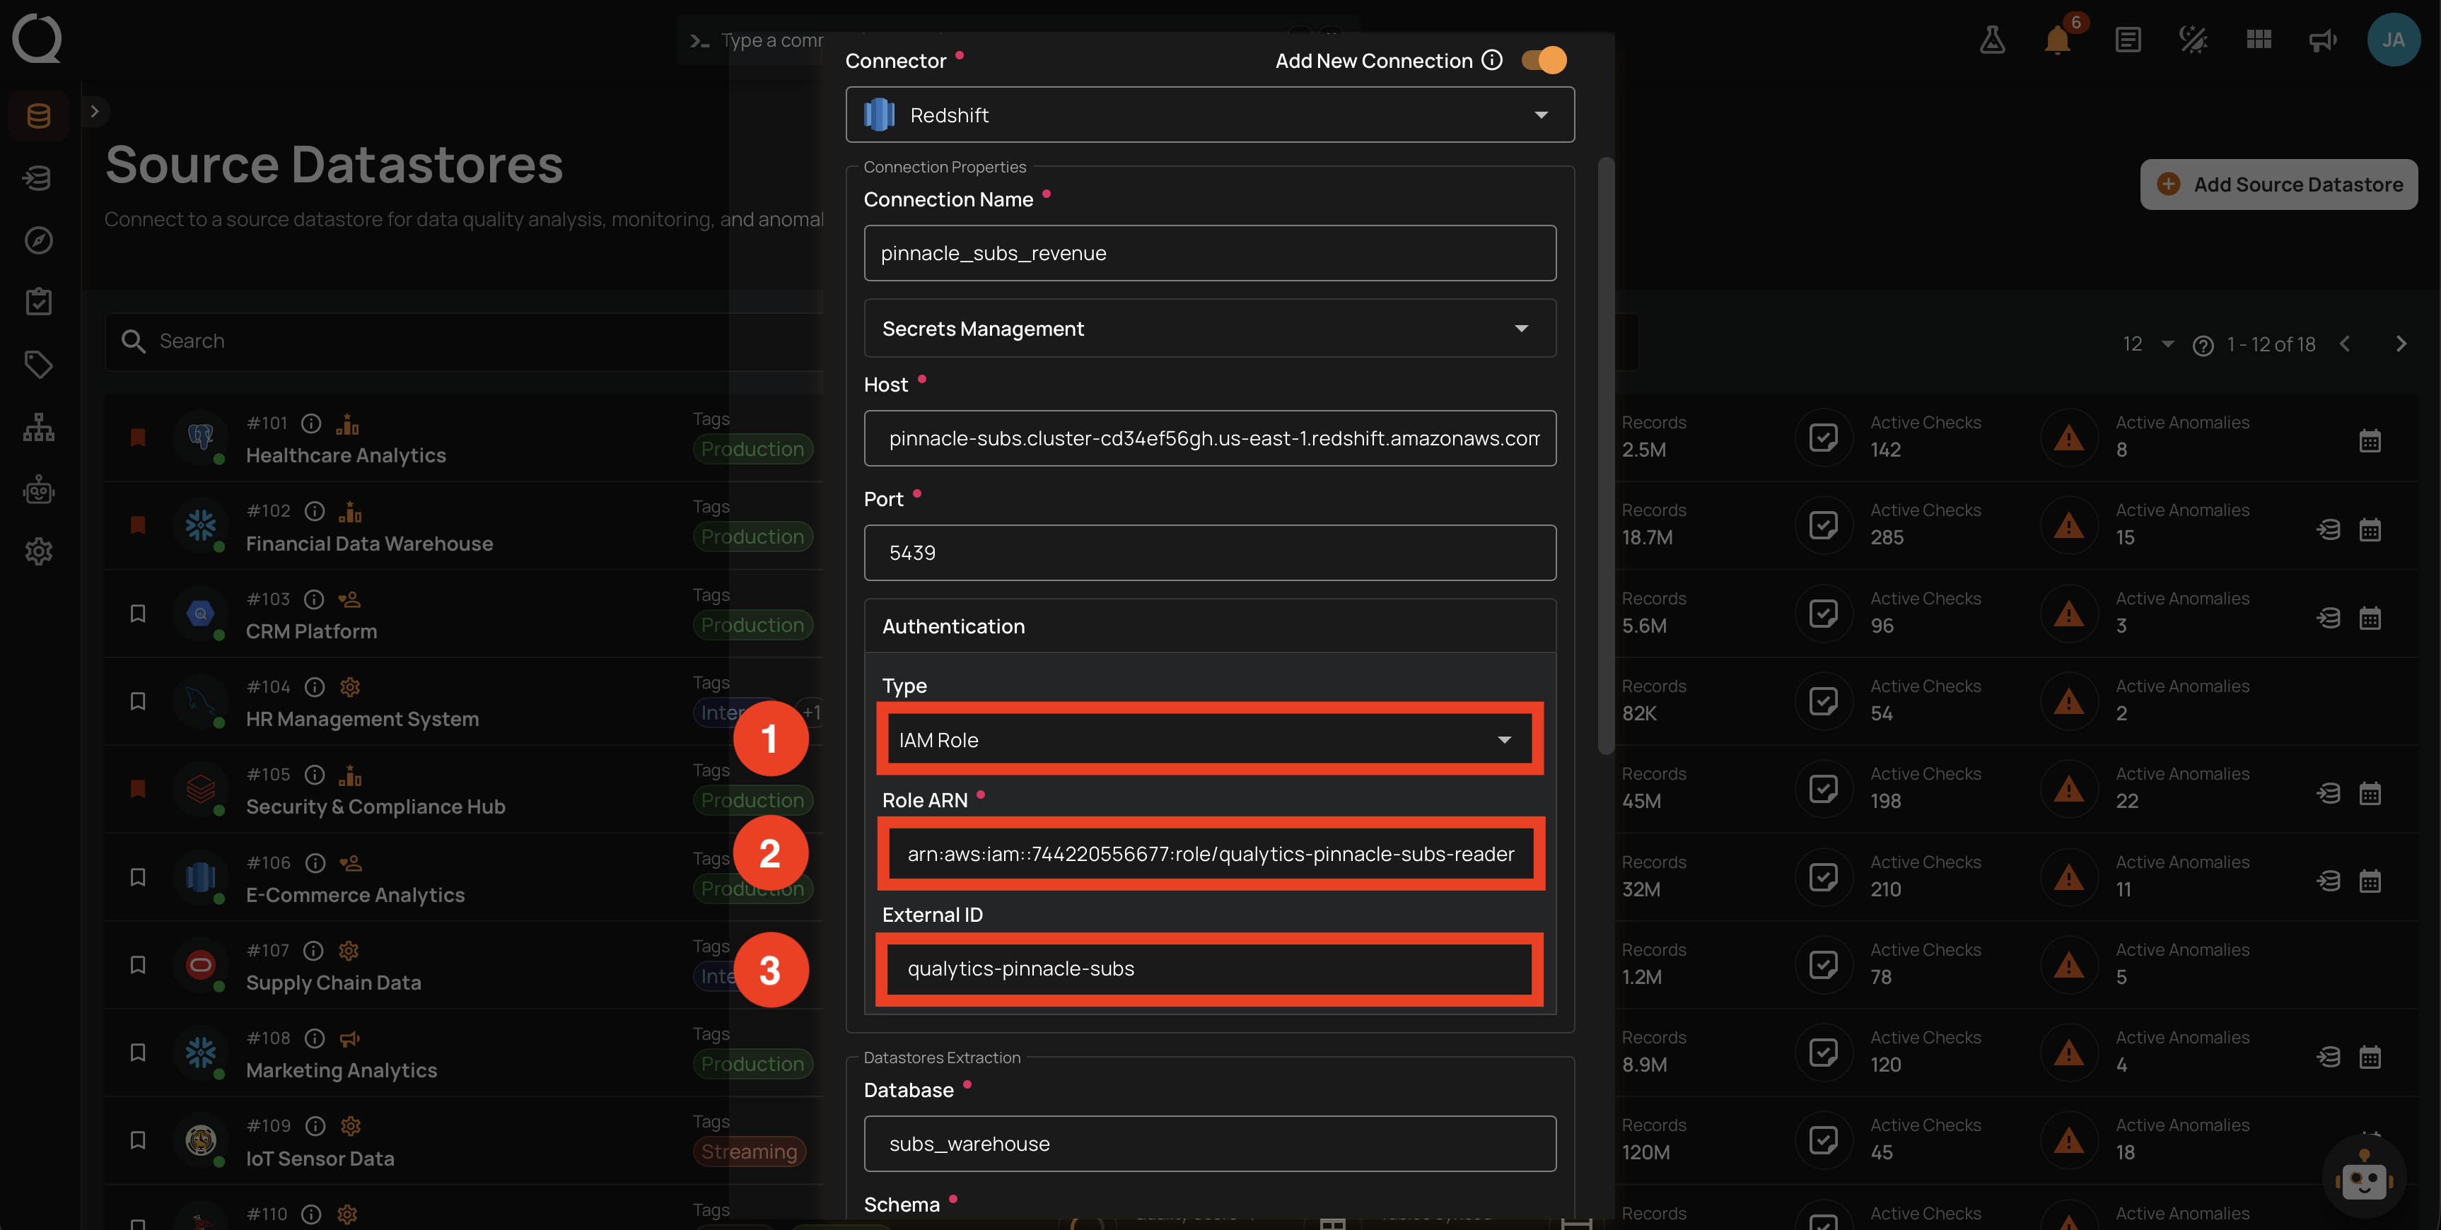Click the Streaming tag on IoT Sensor Data

coord(750,1152)
